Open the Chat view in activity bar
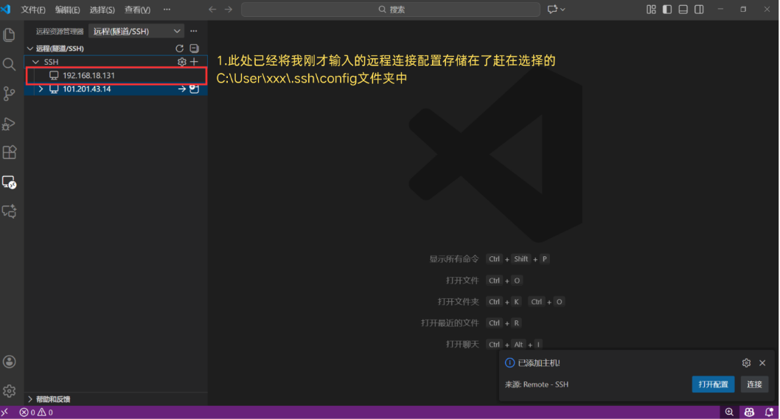 (9, 211)
